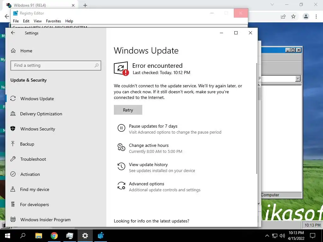Click View update history link
The image size is (323, 242).
click(x=148, y=164)
